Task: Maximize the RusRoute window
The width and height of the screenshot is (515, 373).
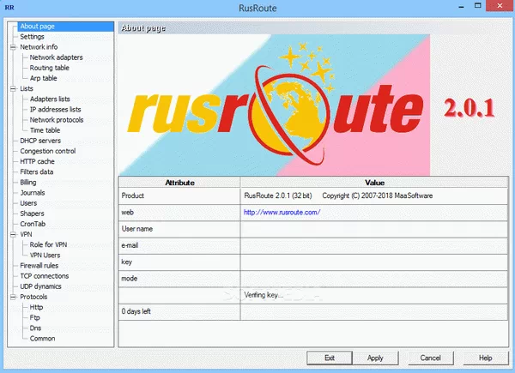Action: 478,6
